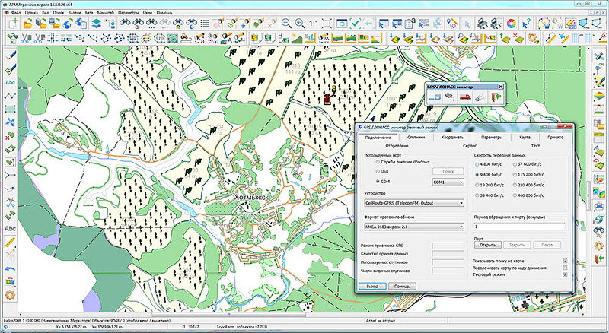This screenshot has width=609, height=333.
Task: Click the Выход button
Action: pos(371,286)
